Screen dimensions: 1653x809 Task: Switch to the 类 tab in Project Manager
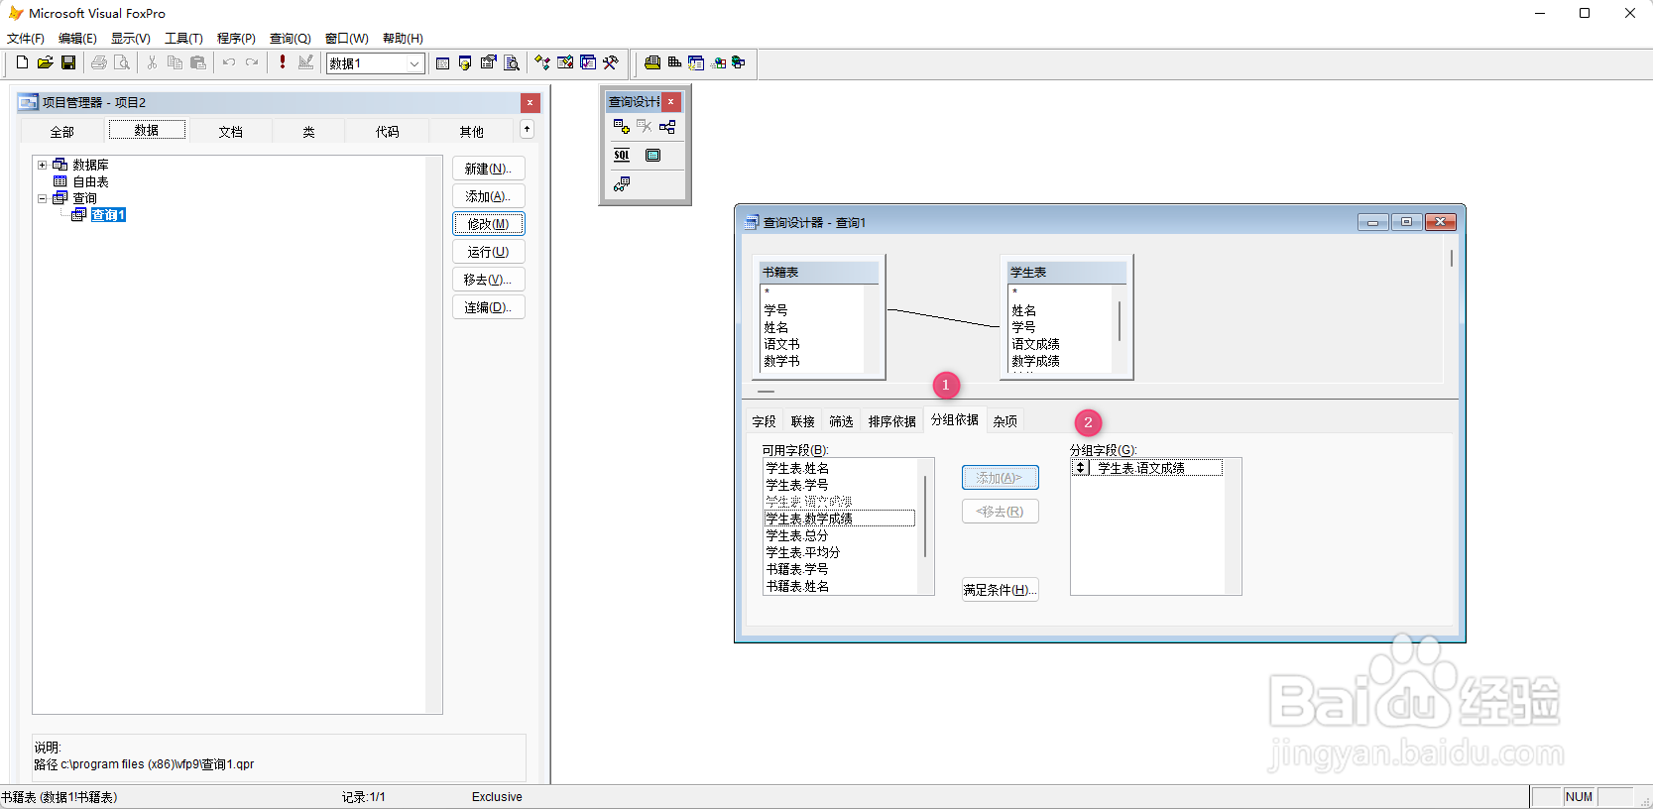(308, 132)
